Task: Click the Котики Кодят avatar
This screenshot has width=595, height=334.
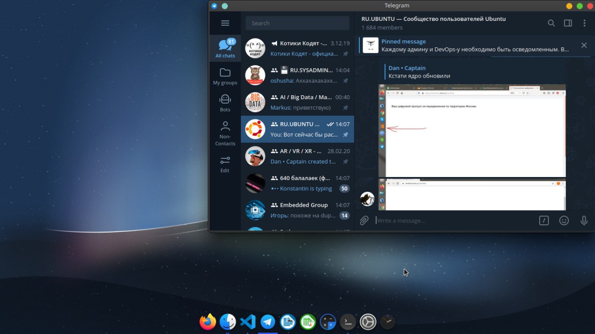Action: [255, 48]
